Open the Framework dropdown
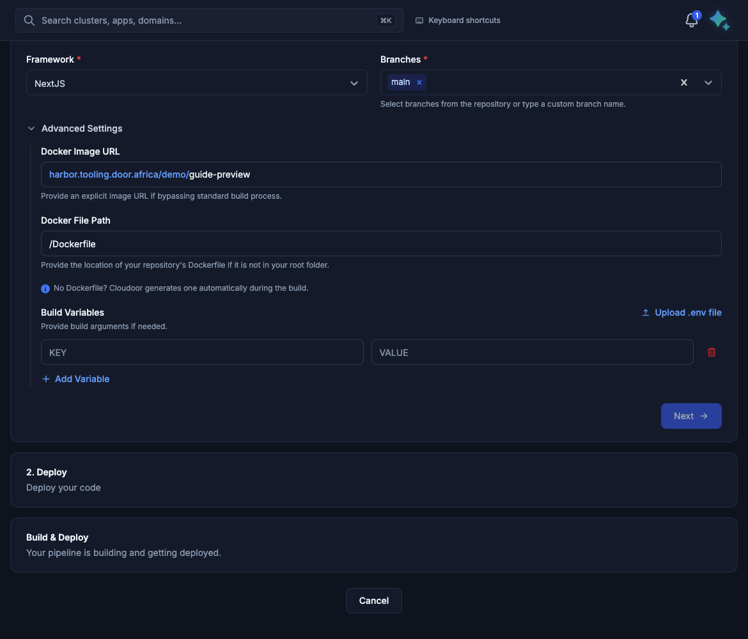 pos(196,82)
